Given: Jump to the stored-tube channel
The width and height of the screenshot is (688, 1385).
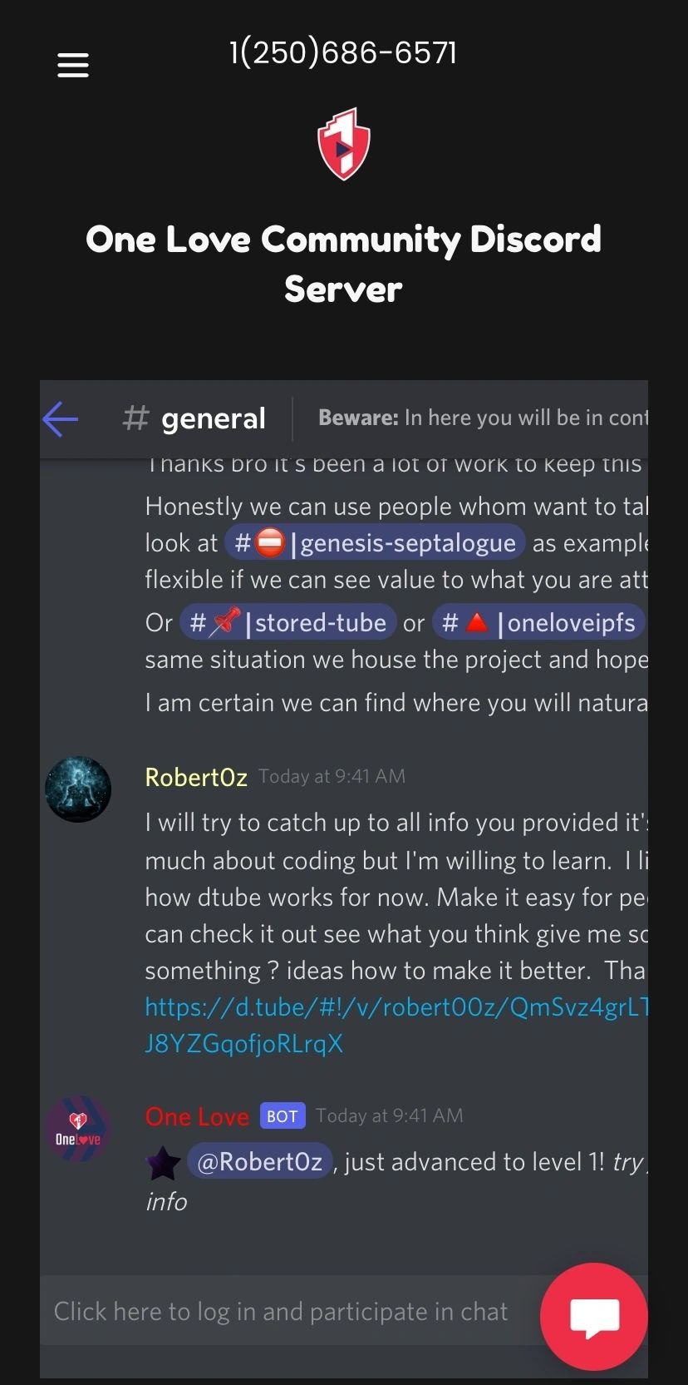Looking at the screenshot, I should (287, 623).
